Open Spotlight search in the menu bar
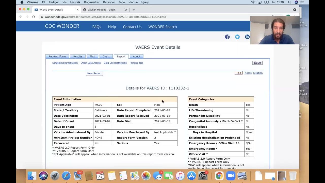The width and height of the screenshot is (325, 183). pos(289,2)
